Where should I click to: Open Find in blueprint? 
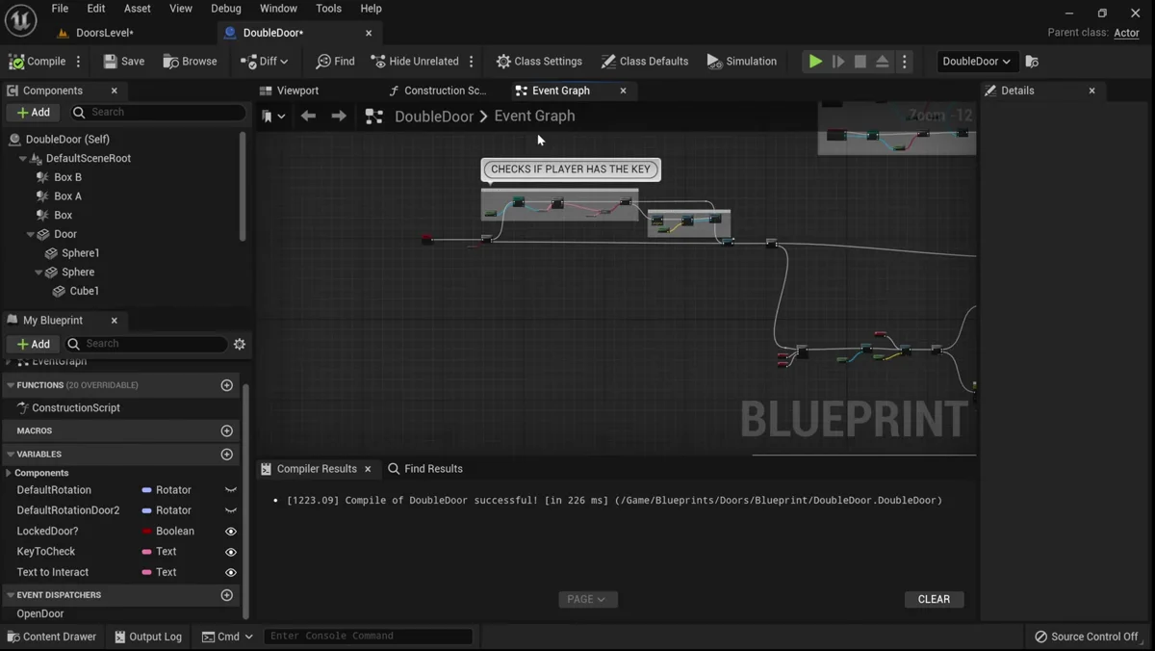point(335,61)
